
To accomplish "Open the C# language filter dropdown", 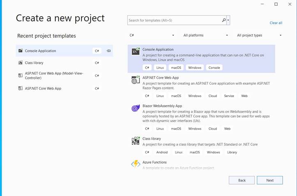I will (x=152, y=35).
